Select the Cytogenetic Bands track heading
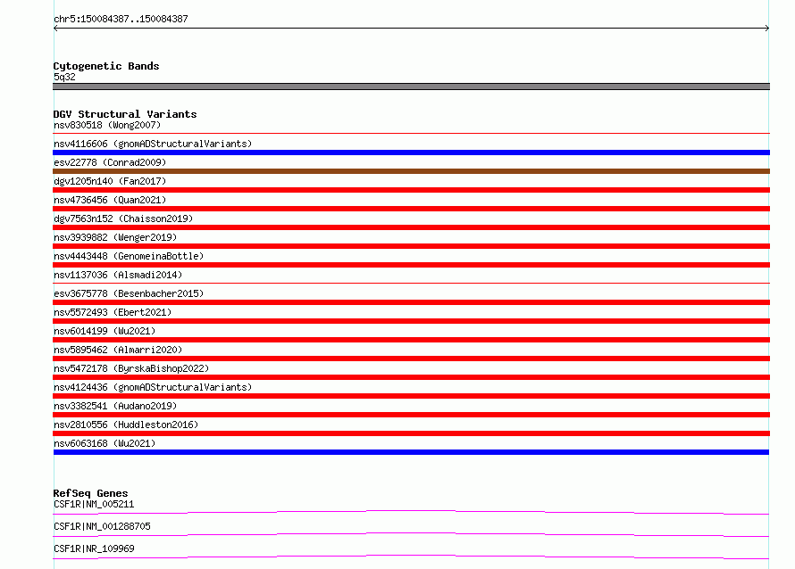 (x=106, y=66)
